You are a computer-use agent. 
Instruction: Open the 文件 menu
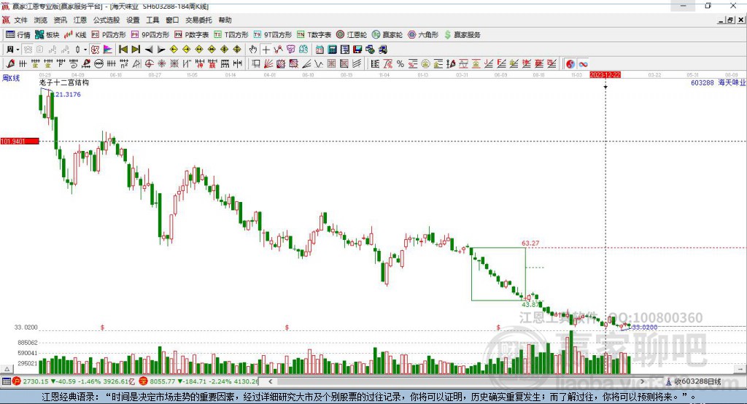pos(20,20)
